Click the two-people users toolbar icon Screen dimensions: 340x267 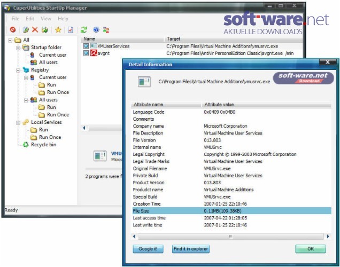106,30
